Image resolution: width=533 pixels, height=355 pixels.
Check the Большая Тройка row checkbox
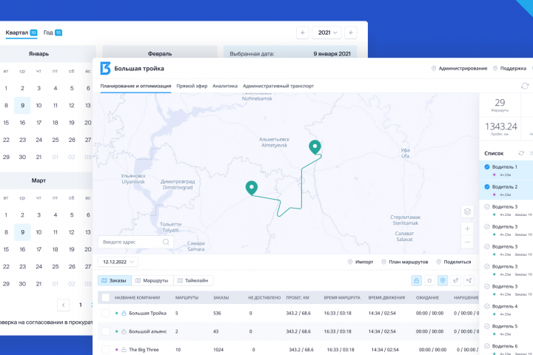tap(105, 314)
